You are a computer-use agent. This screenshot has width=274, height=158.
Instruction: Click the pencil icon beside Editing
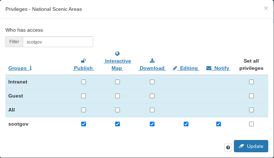pos(175,68)
